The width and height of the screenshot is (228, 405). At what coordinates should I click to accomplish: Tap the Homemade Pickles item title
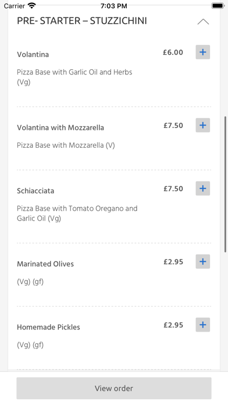[48, 327]
